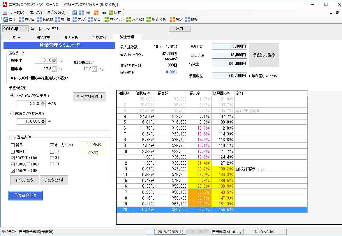Toggle the バックテスト checkbox

[x=41, y=29]
